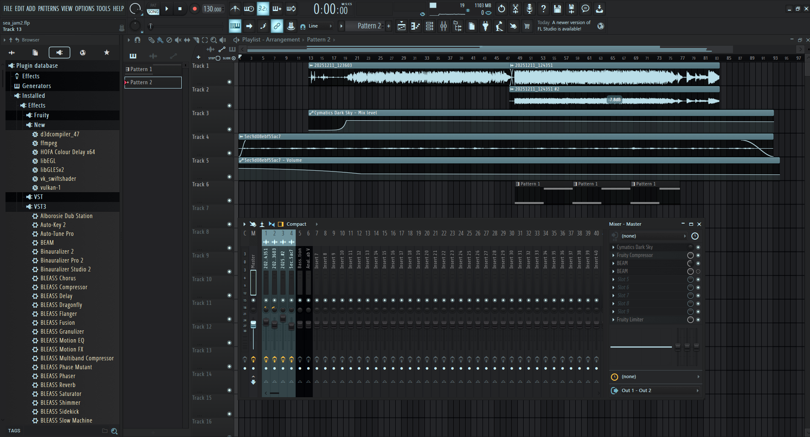Toggle the metronome icon
This screenshot has width=810, height=437.
(235, 8)
